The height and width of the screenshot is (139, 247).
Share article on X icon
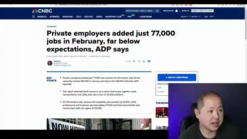click(139, 61)
